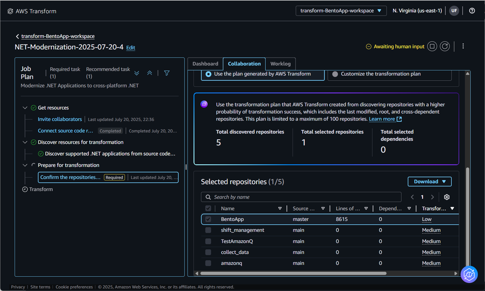
Task: Collapse the Prepare for transformation section
Action: [x=25, y=165]
